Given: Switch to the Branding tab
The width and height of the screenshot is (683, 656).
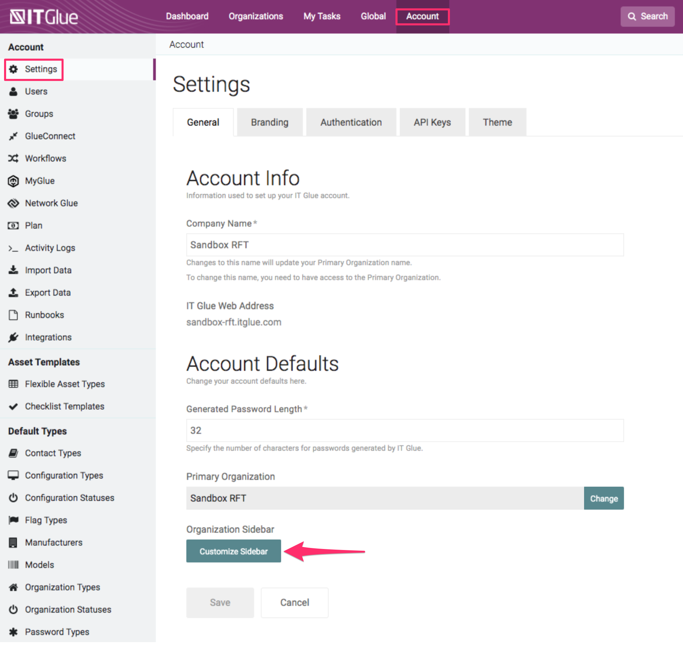Looking at the screenshot, I should 269,122.
